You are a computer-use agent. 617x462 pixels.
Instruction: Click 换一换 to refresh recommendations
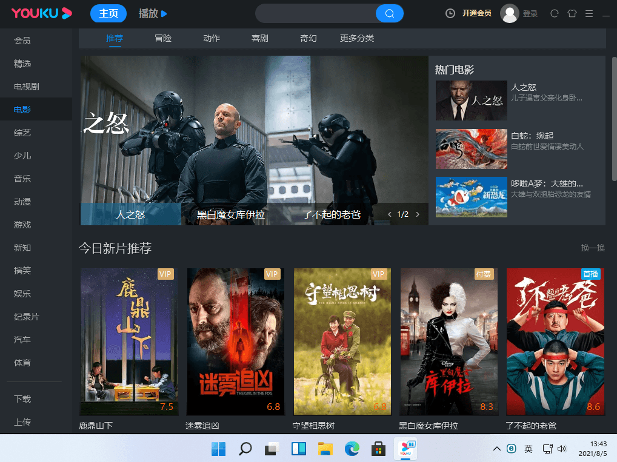[x=593, y=248]
